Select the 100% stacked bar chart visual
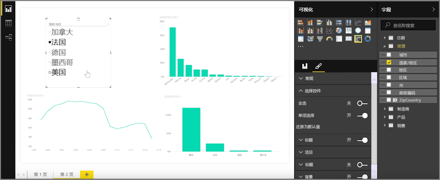The width and height of the screenshot is (440, 180). pos(339,23)
